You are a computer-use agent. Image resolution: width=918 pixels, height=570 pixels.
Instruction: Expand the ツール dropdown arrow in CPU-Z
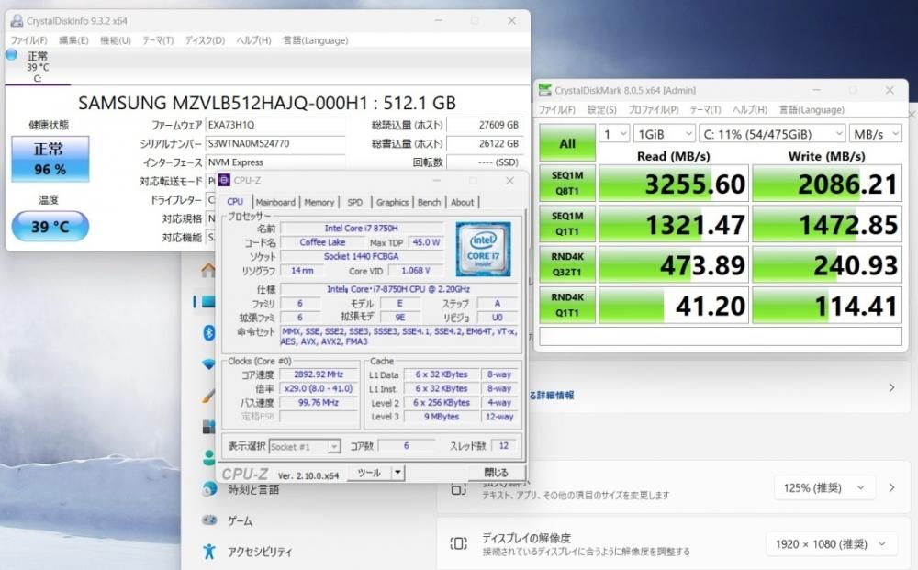(397, 473)
